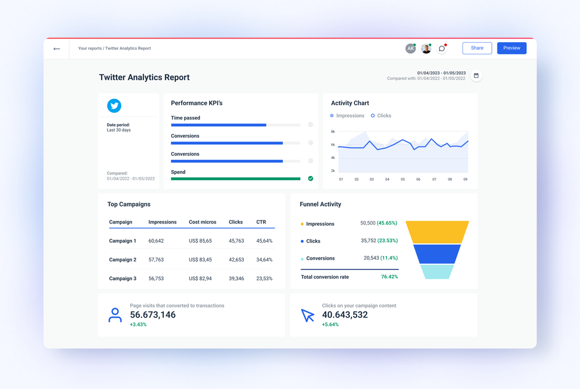Click the person icon beside page visits
580x389 pixels.
tap(115, 315)
